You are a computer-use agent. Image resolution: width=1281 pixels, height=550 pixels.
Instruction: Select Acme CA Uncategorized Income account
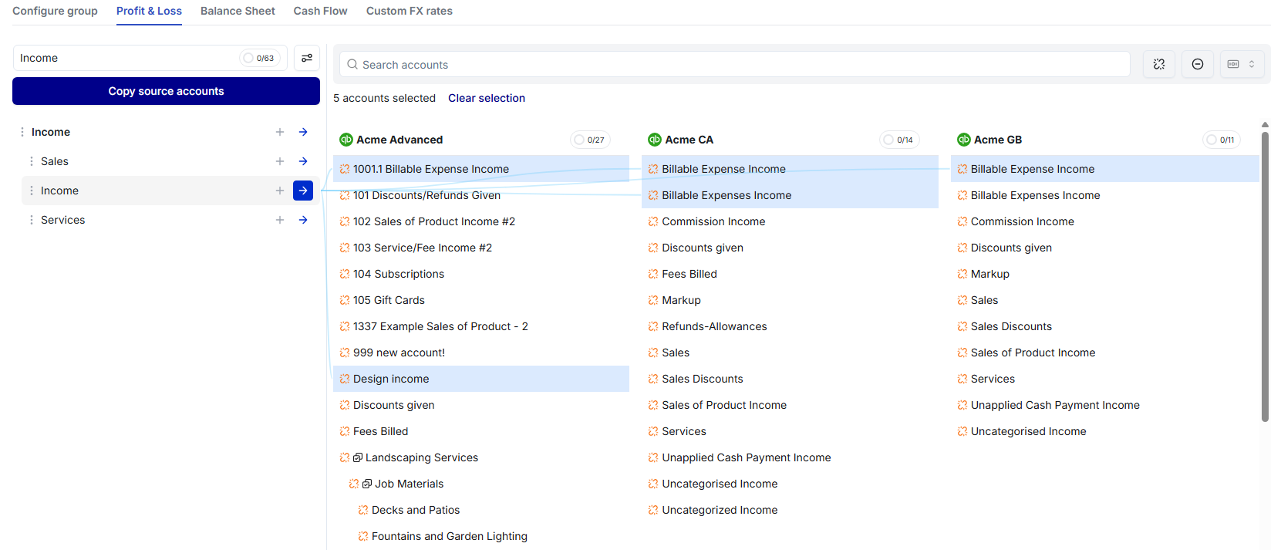pos(790,510)
